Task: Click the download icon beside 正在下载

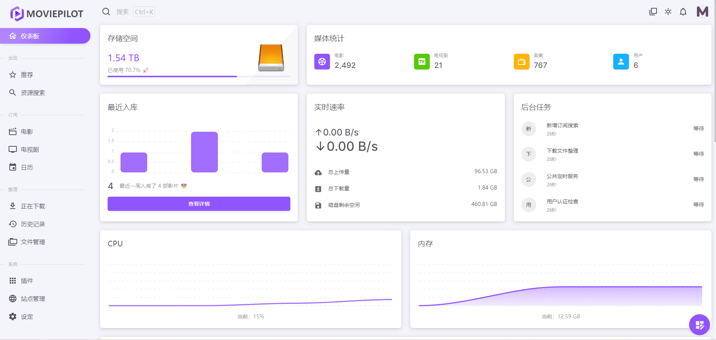Action: pos(13,206)
